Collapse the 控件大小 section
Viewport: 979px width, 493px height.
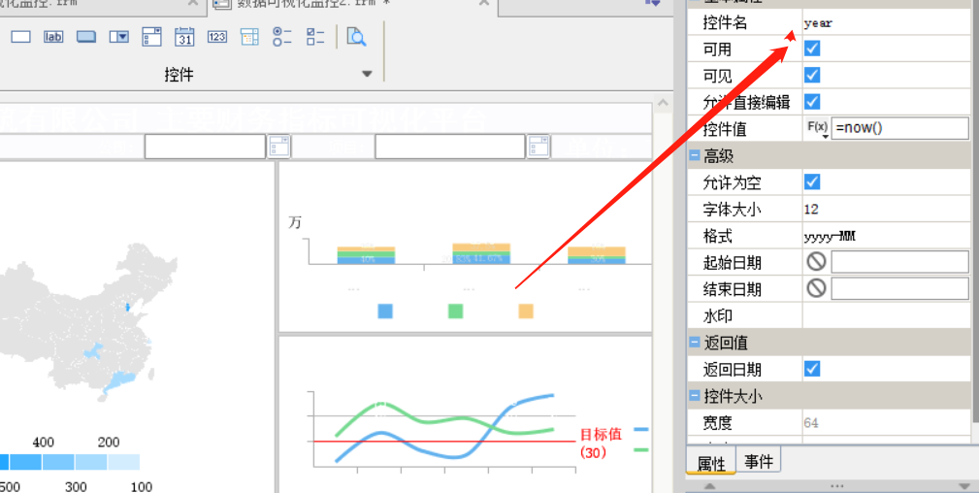695,396
